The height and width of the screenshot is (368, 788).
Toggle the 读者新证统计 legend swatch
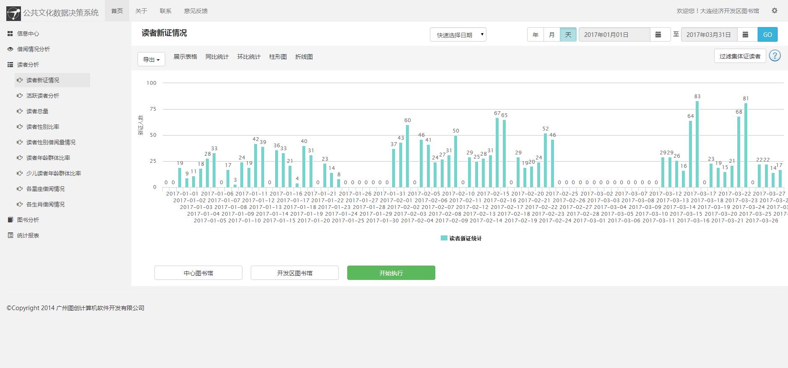pyautogui.click(x=444, y=238)
